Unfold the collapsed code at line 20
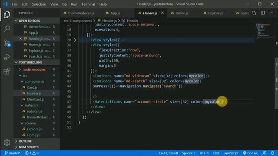The width and height of the screenshot is (278, 156). click(75, 40)
